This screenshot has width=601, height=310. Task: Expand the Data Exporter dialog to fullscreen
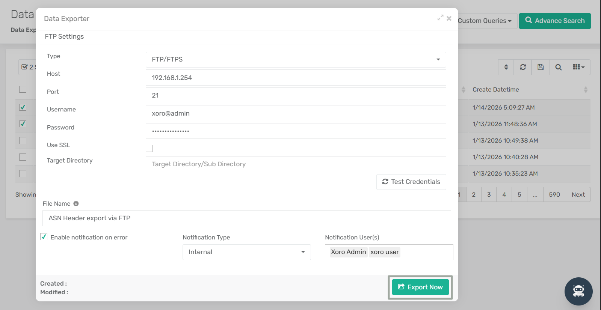440,18
